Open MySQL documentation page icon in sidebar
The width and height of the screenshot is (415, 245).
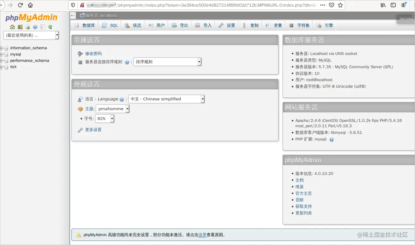(x=42, y=27)
